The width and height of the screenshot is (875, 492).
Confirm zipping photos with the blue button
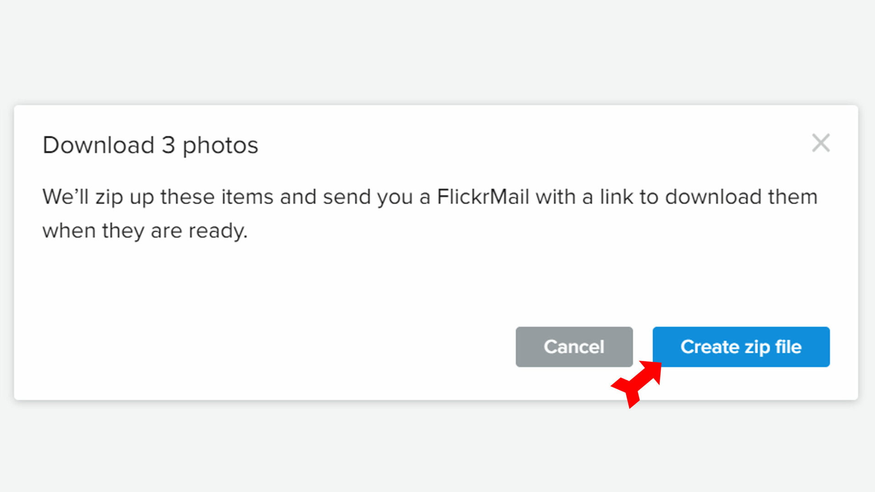741,347
